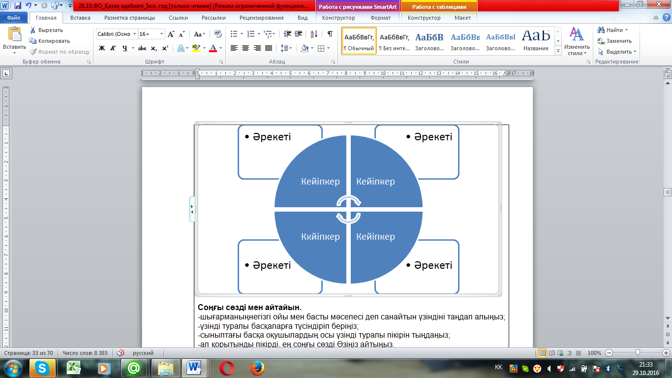Click the vertical scrollbar thumb
The image size is (672, 378).
pos(668,192)
